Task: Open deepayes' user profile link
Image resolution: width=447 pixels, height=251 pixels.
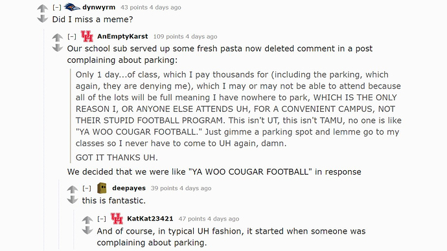Action: tap(129, 188)
